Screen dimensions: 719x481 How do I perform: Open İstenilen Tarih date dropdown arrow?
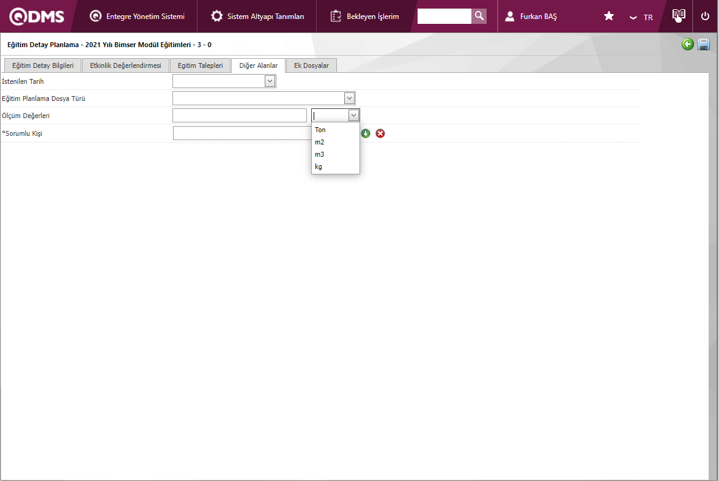click(x=270, y=81)
